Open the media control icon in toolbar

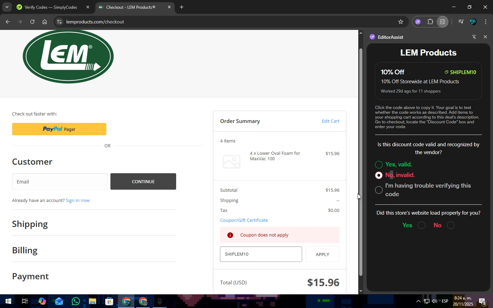click(461, 22)
